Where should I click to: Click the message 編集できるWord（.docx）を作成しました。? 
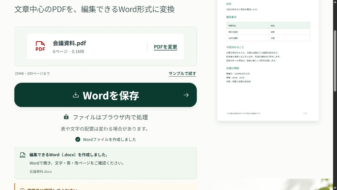tap(69, 155)
